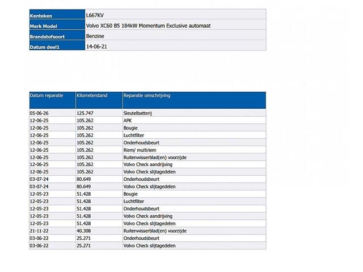Click the Kenteken header cell
Screen dimensions: 363x272
click(57, 14)
